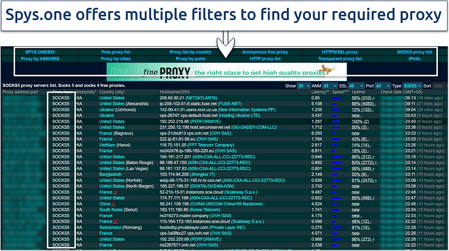Open the Sort by Date dropdown
The width and height of the screenshot is (449, 251).
pyautogui.click(x=440, y=86)
